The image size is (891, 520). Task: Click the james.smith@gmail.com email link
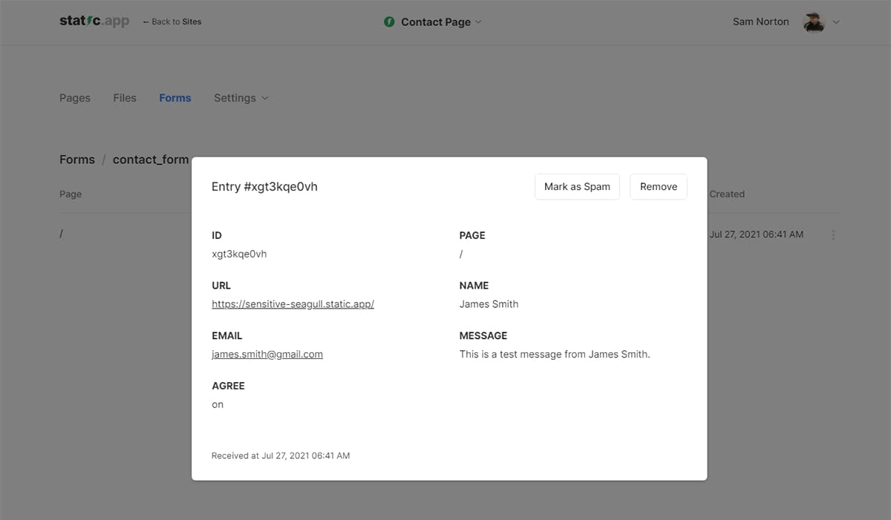point(267,354)
